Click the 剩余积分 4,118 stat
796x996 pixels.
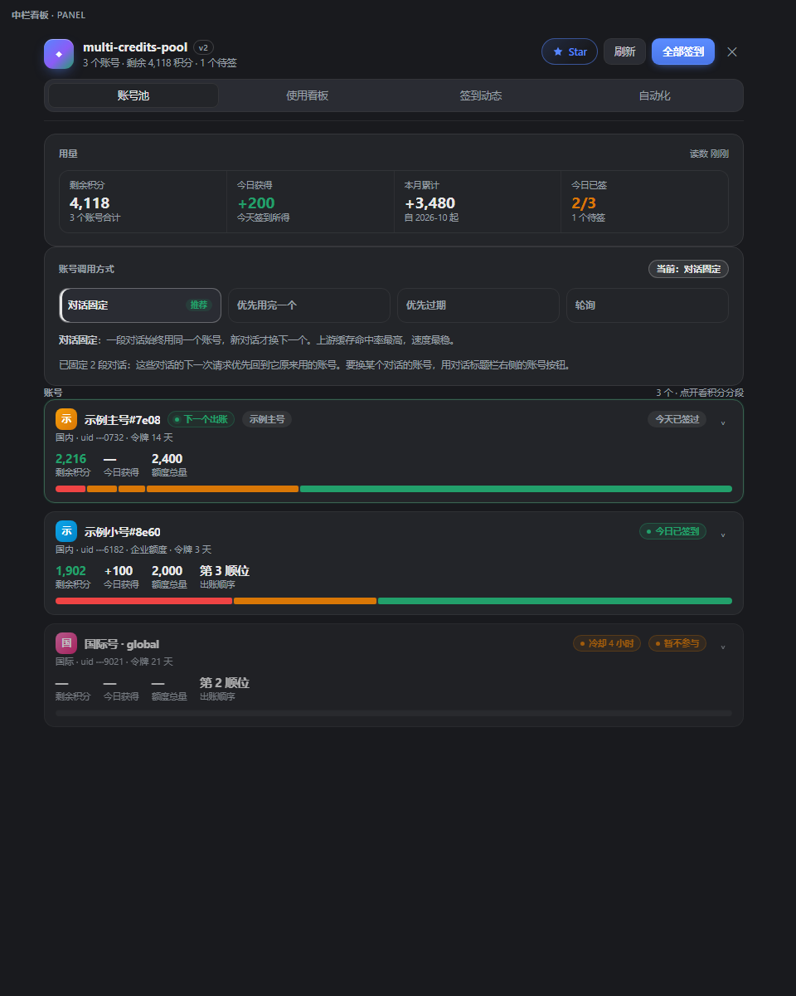pos(143,202)
